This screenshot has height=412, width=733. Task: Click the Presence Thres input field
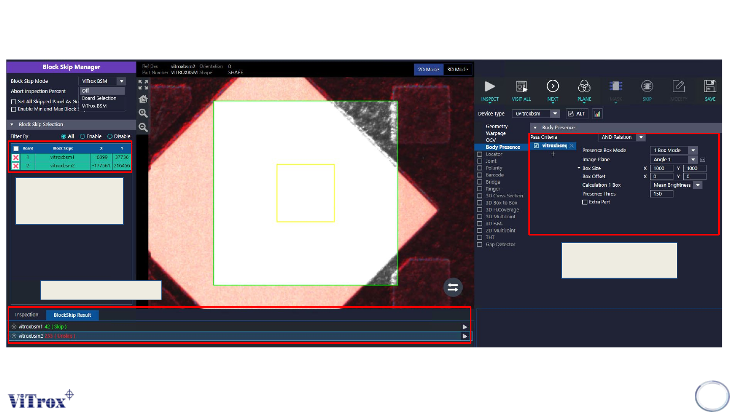[x=662, y=194]
